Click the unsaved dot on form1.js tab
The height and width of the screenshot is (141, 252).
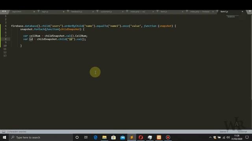[x=243, y=11]
